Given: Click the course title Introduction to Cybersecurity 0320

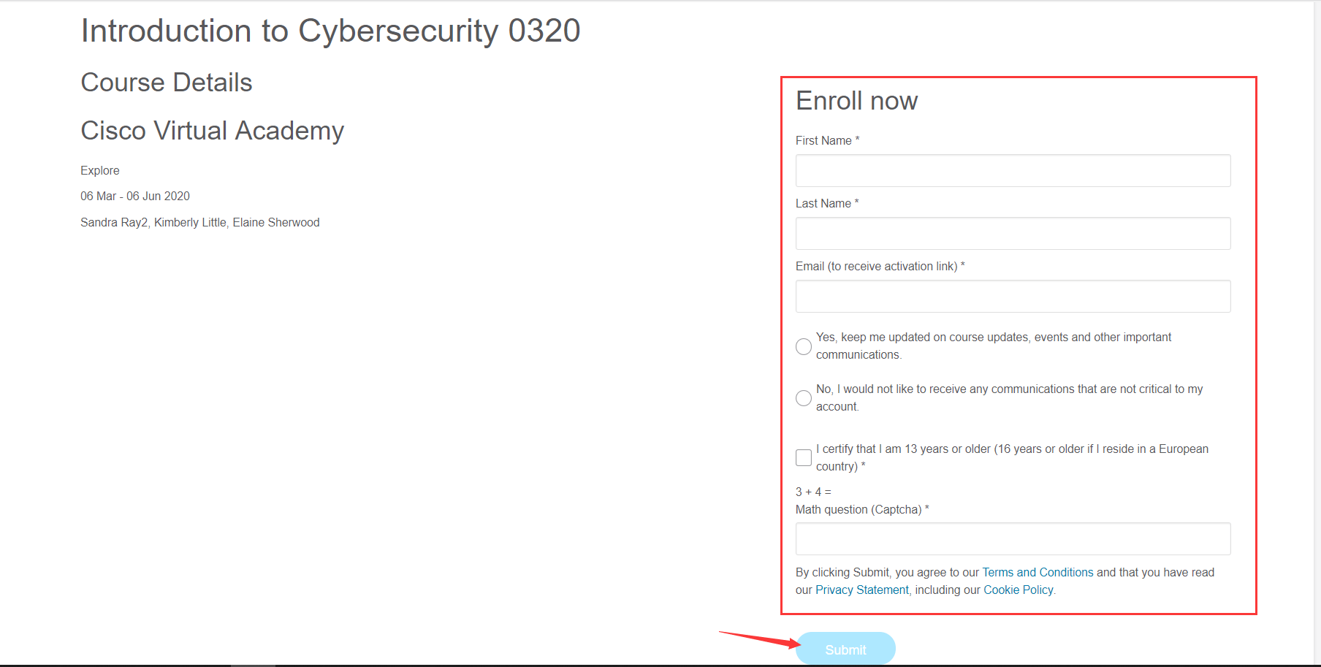Looking at the screenshot, I should pos(330,30).
